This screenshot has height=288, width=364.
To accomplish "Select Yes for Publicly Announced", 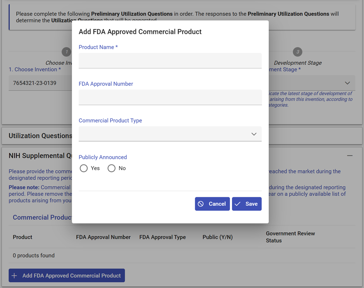I will pyautogui.click(x=84, y=168).
